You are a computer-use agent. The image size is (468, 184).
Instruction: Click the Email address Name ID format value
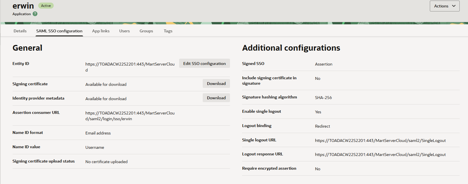tap(98, 133)
